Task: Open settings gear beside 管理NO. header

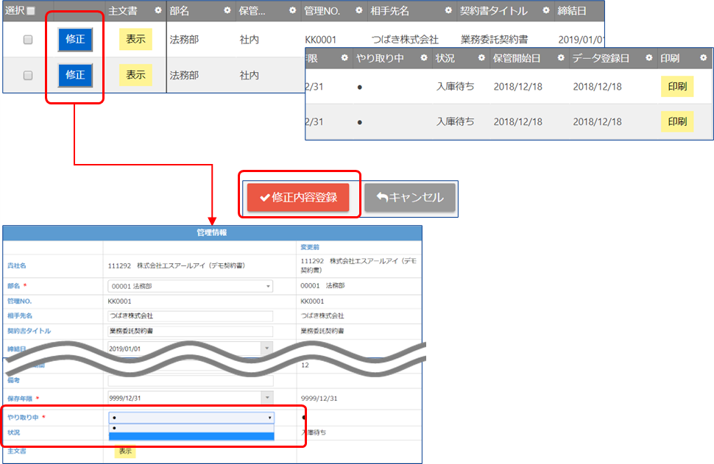Action: pos(358,11)
